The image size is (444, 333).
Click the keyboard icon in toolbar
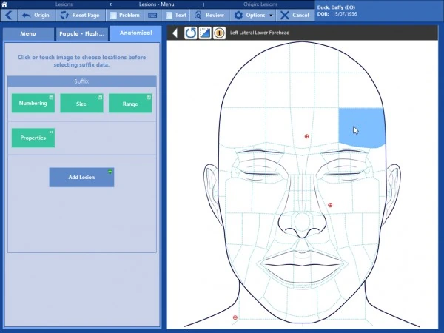152,15
